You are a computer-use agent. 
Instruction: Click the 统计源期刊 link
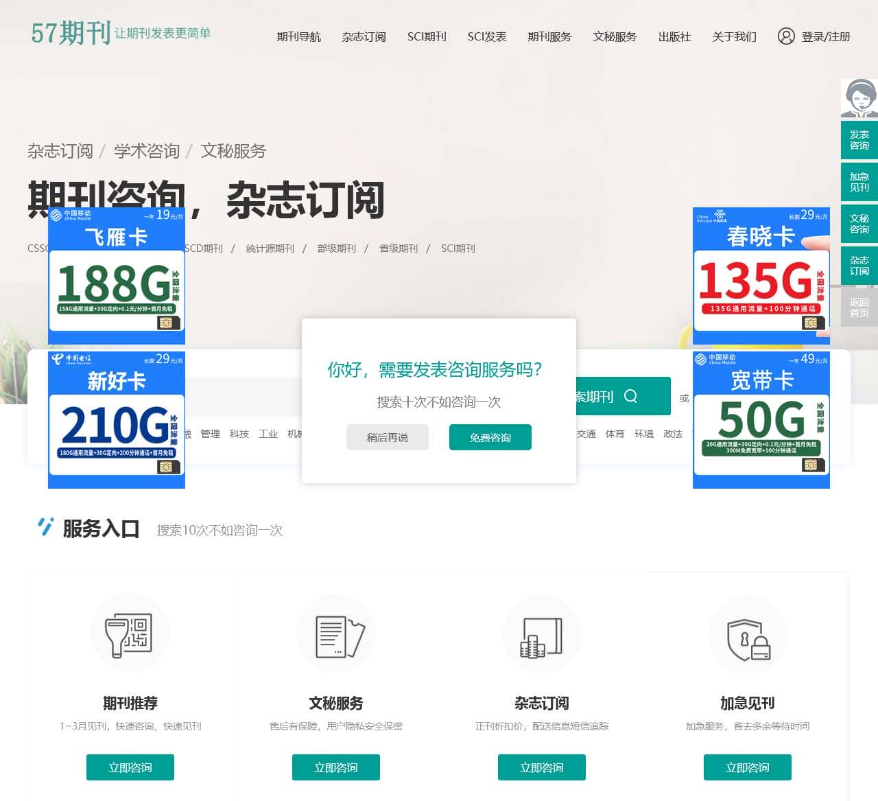point(270,248)
